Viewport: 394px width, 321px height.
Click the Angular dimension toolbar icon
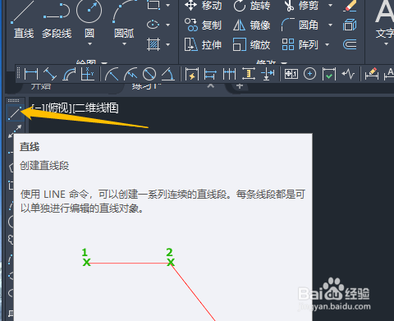tap(168, 74)
